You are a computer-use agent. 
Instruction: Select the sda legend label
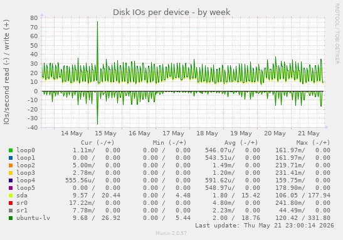tap(22, 196)
